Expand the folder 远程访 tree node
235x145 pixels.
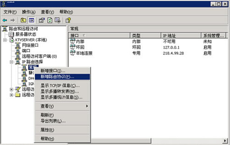(x=12, y=95)
